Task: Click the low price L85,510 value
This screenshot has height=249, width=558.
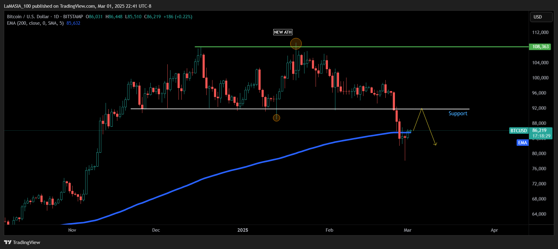Action: [133, 17]
